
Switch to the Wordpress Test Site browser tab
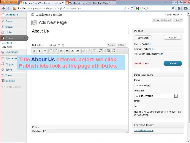(88, 3)
